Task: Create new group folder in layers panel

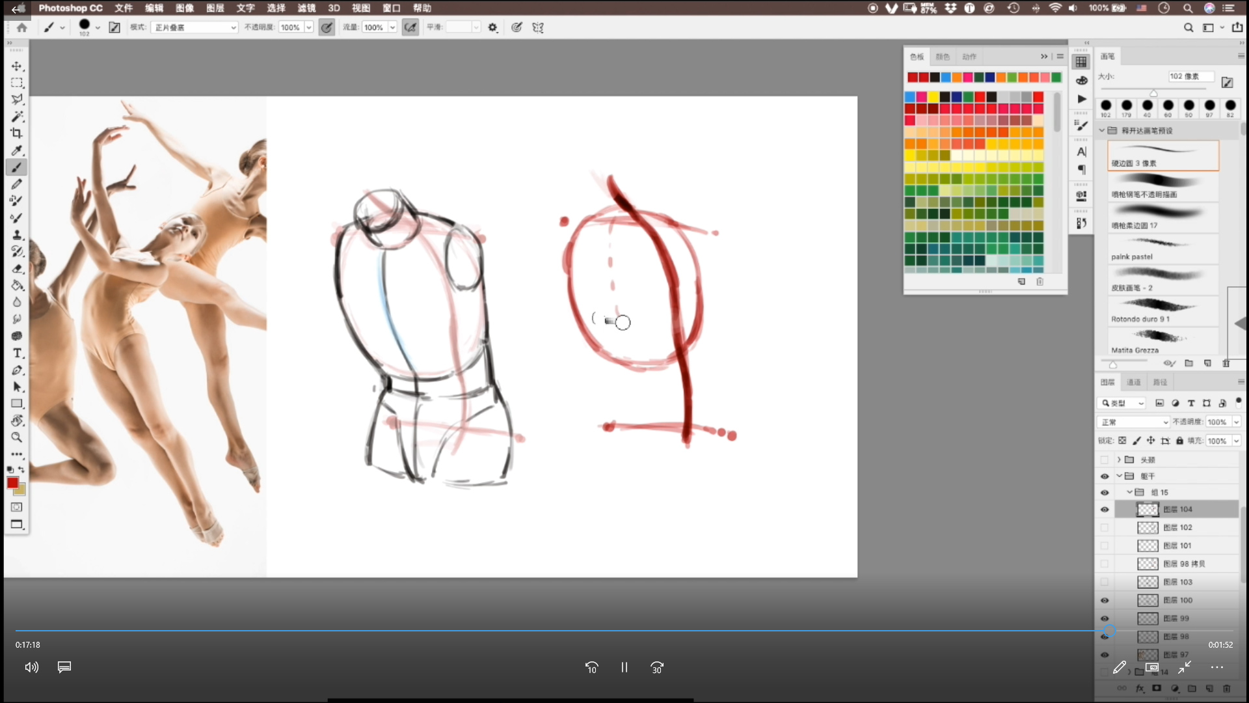Action: tap(1192, 688)
